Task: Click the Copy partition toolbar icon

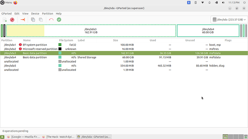Action: coord(33,20)
